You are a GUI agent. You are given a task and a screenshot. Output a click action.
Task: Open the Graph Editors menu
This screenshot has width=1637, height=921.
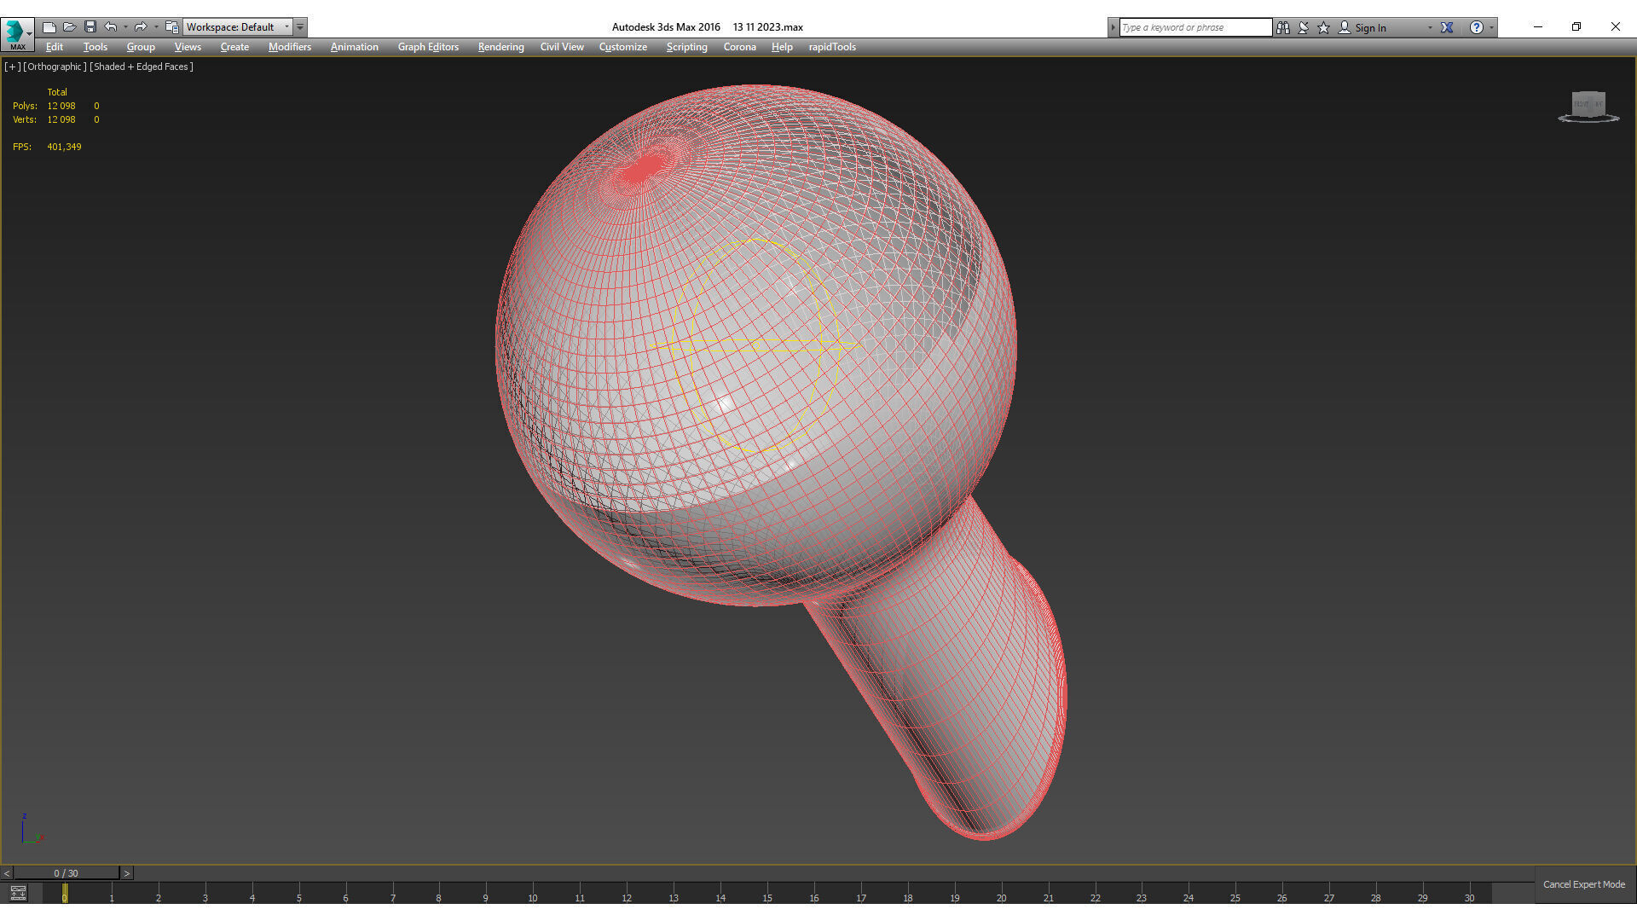click(428, 47)
